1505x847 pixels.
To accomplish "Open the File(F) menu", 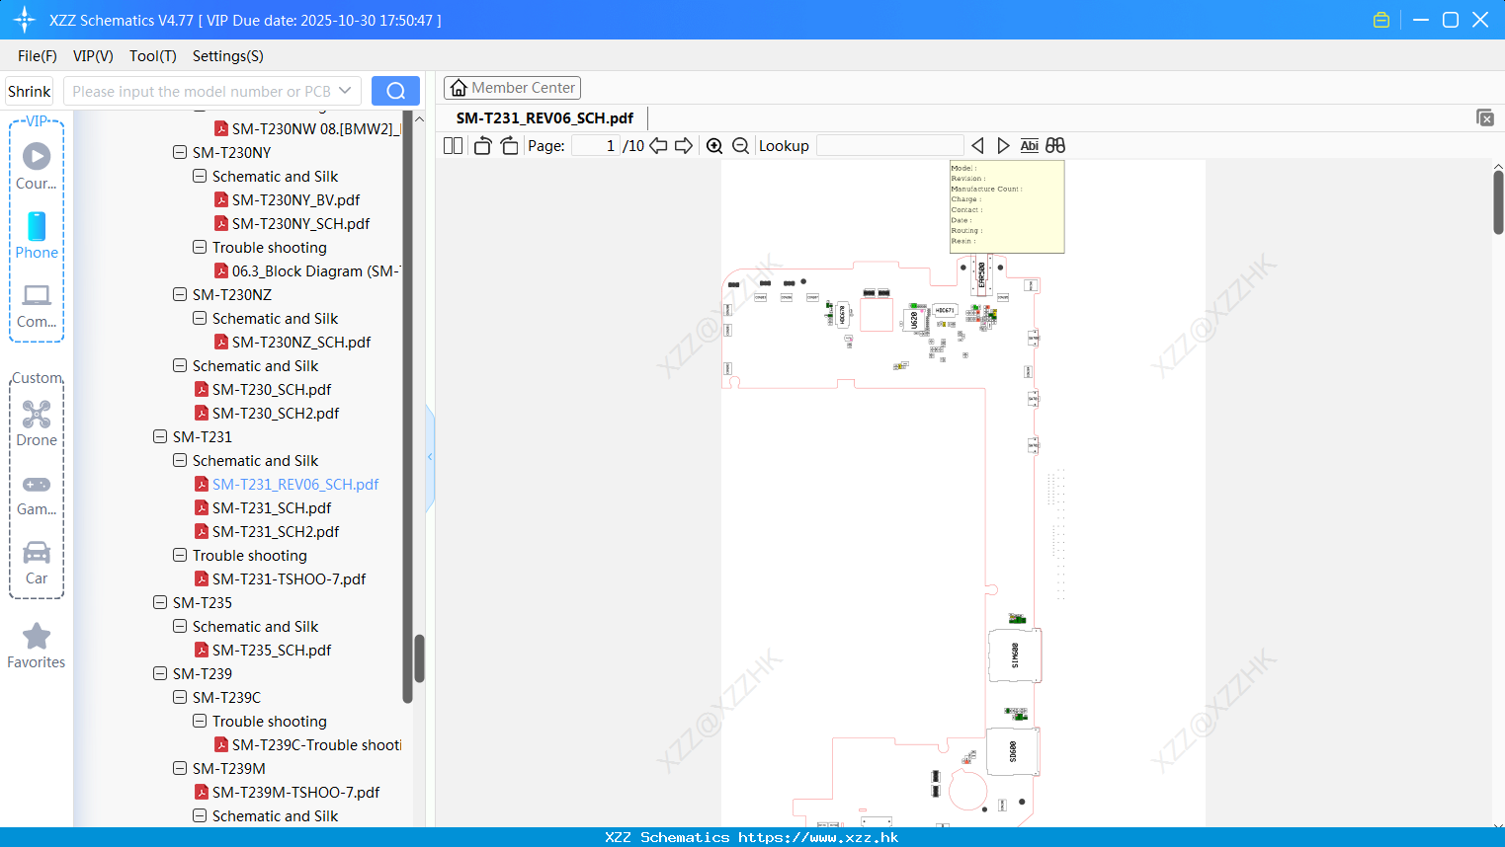I will (x=38, y=56).
